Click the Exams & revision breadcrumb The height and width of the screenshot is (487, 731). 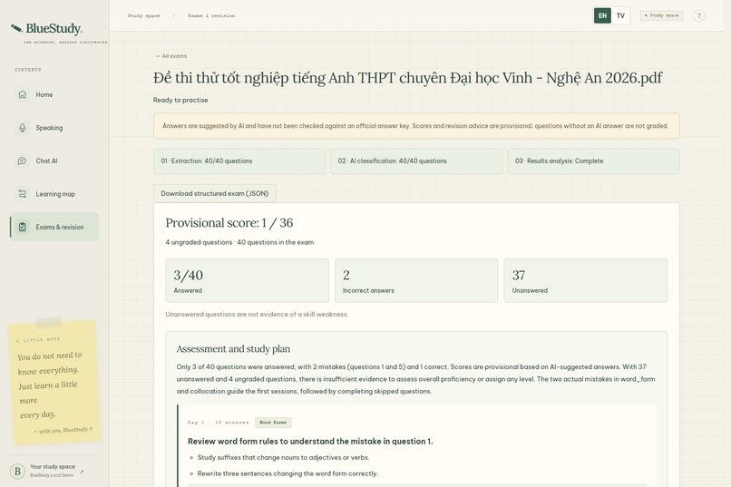pos(211,15)
